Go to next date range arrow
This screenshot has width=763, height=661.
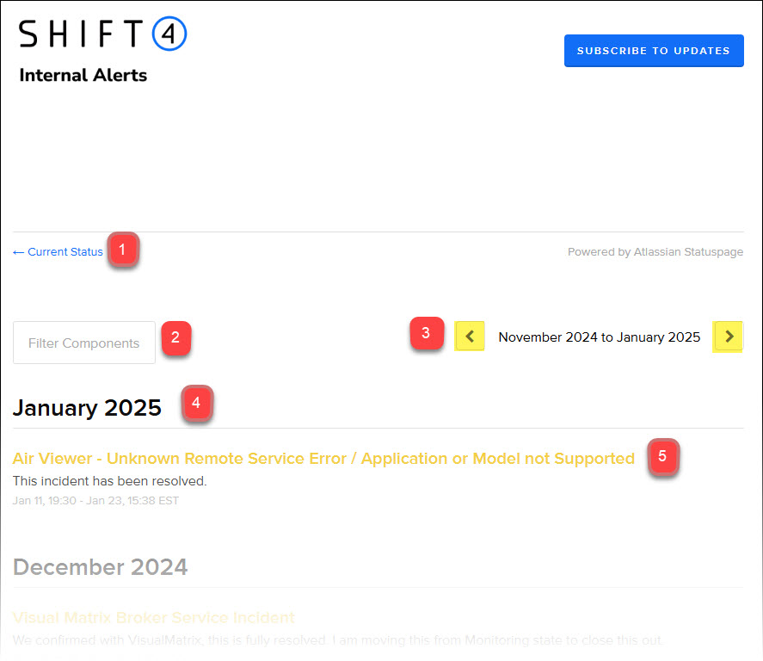click(x=729, y=336)
